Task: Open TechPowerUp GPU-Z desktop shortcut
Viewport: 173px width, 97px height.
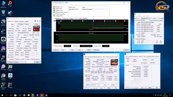Action: [x=10, y=68]
